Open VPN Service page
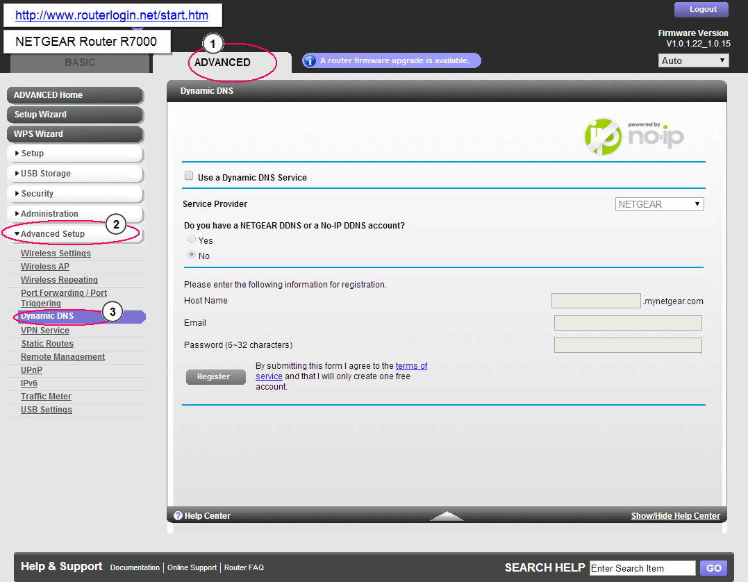This screenshot has height=582, width=748. pos(45,331)
